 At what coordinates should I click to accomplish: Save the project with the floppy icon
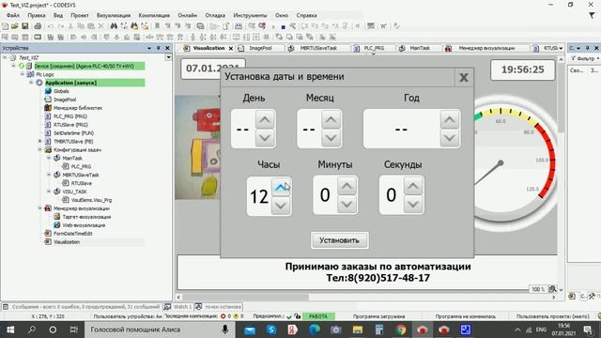25,26
